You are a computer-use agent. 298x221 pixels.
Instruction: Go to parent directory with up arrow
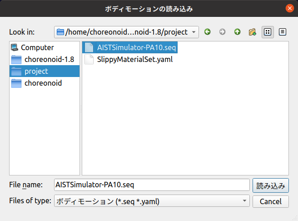click(237, 32)
